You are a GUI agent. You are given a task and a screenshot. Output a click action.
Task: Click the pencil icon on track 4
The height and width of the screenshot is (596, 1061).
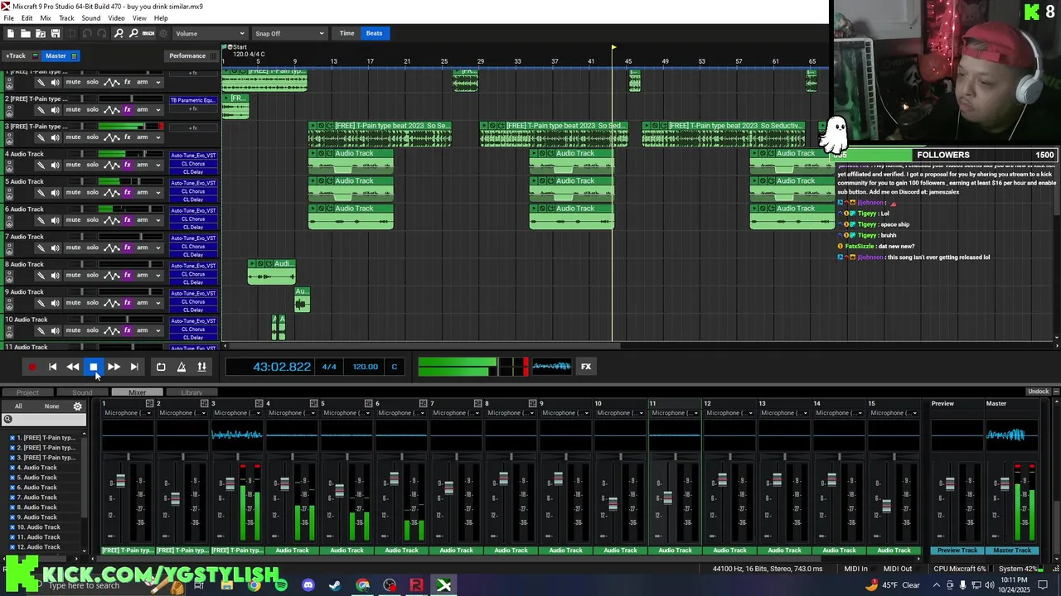(41, 165)
